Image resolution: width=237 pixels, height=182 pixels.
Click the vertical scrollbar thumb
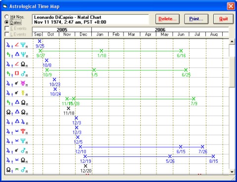[x=232, y=72]
